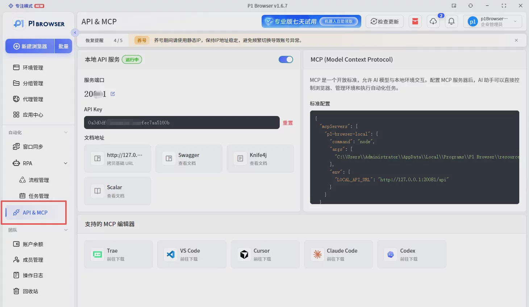
Task: Open Scalar documentation card
Action: tap(117, 191)
